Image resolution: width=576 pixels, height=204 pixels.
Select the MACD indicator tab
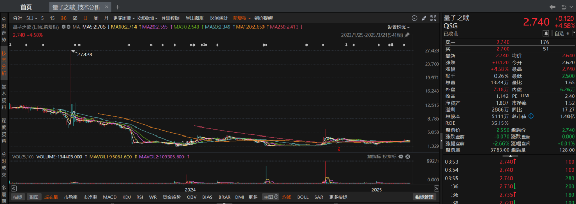(x=110, y=197)
